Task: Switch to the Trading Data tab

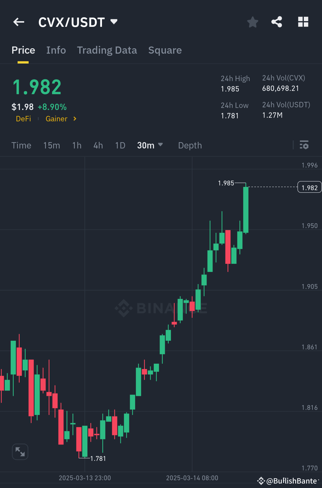Action: click(x=107, y=50)
